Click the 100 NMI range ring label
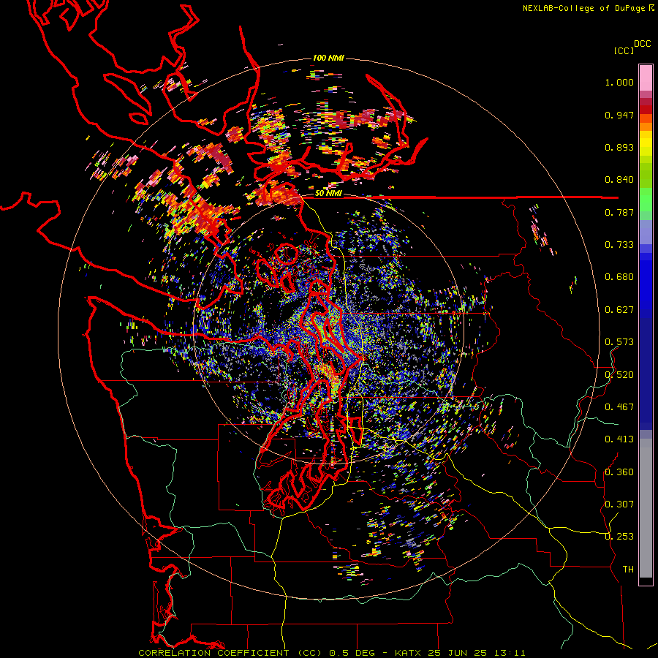This screenshot has width=658, height=658. (328, 58)
